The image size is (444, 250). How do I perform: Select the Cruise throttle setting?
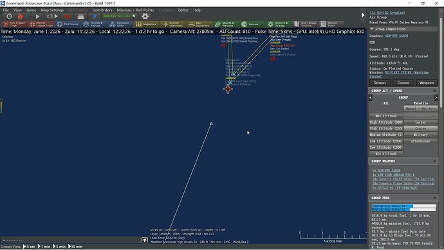pos(420,128)
